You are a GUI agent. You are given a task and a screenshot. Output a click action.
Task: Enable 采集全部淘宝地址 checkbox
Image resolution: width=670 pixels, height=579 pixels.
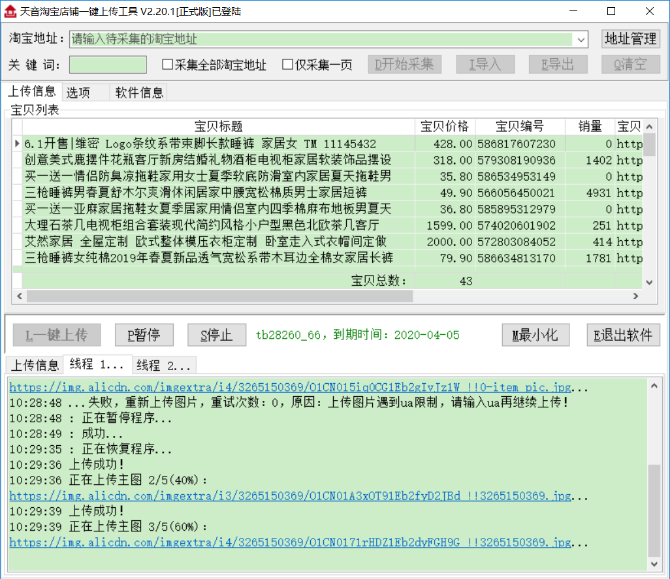168,65
